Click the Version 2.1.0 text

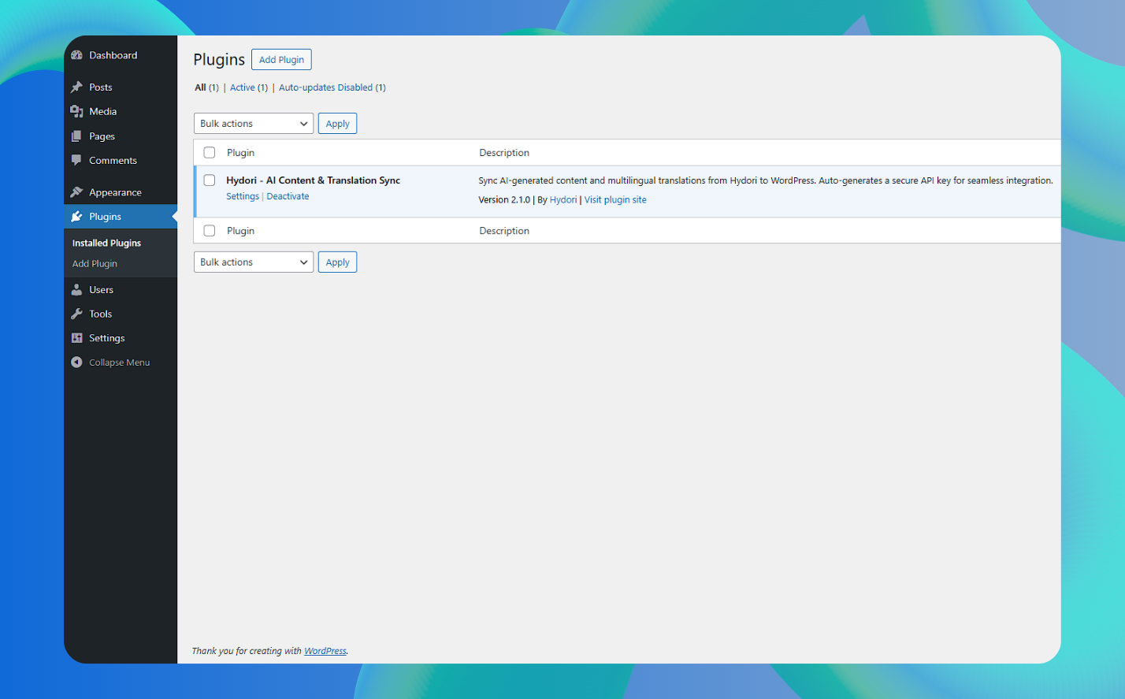click(504, 200)
